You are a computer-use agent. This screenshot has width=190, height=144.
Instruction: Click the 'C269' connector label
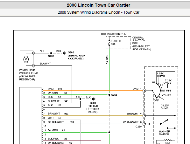pos(138,127)
